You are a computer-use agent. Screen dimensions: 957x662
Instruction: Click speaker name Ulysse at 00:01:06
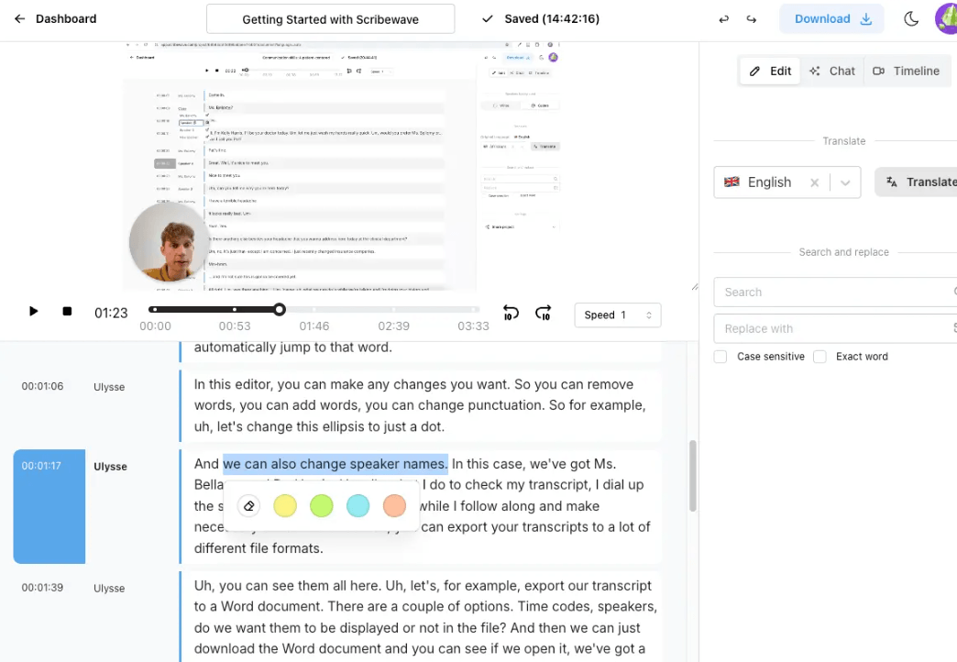click(109, 387)
